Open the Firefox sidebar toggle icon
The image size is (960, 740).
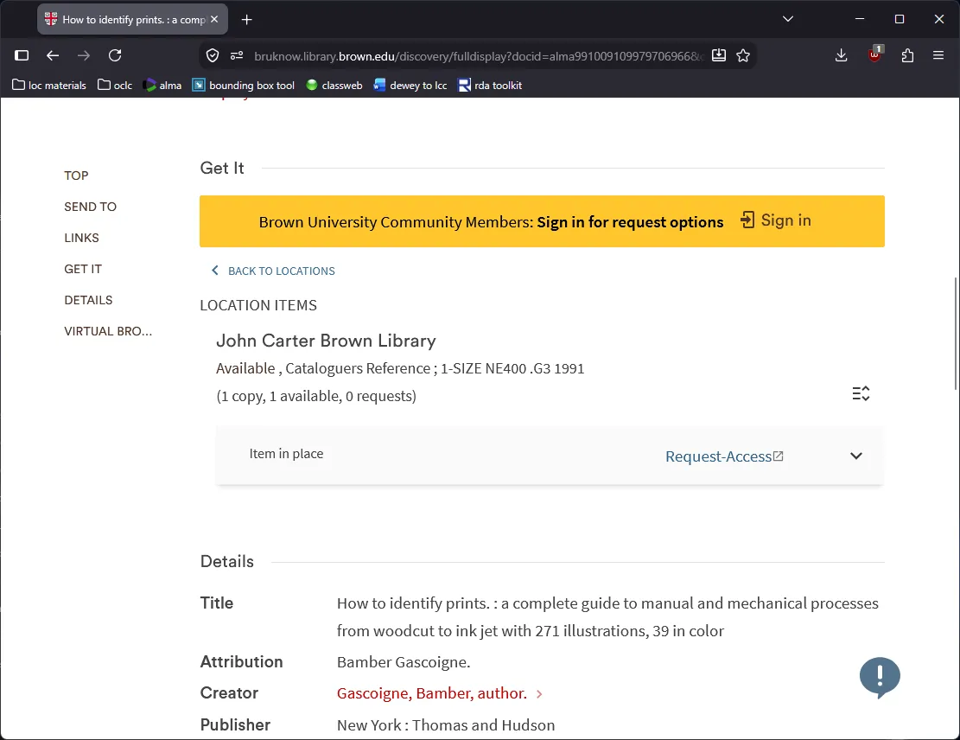pyautogui.click(x=22, y=55)
